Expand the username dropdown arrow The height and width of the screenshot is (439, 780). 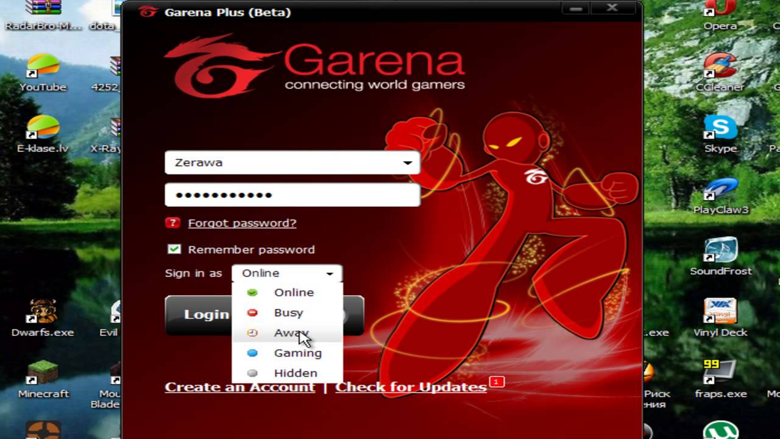tap(407, 163)
